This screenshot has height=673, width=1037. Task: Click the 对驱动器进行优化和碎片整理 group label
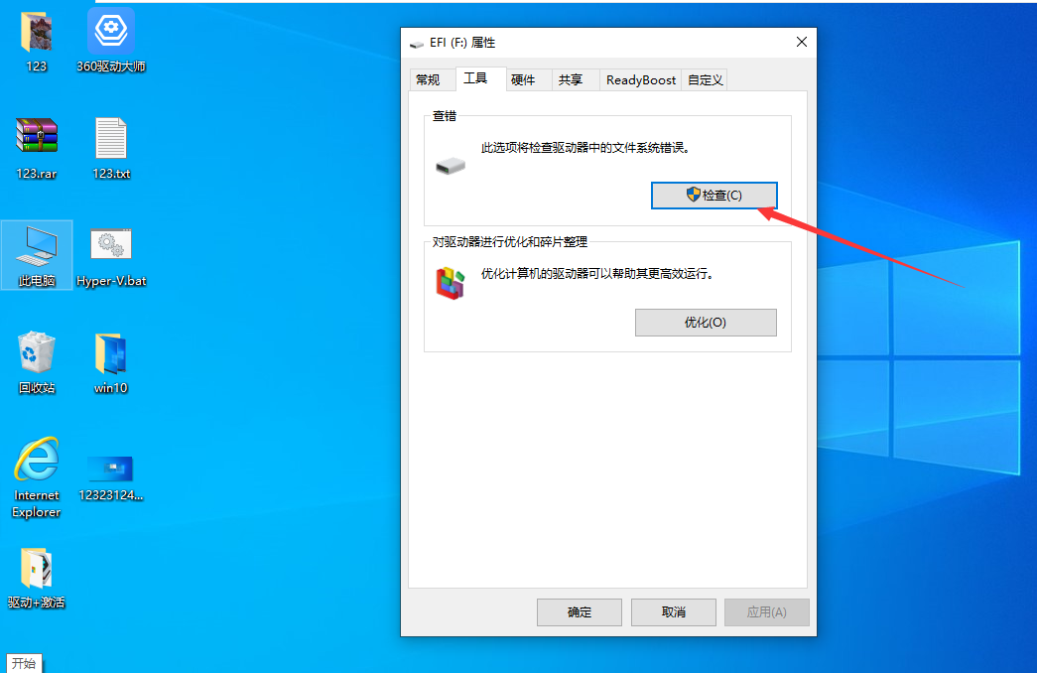tap(510, 241)
